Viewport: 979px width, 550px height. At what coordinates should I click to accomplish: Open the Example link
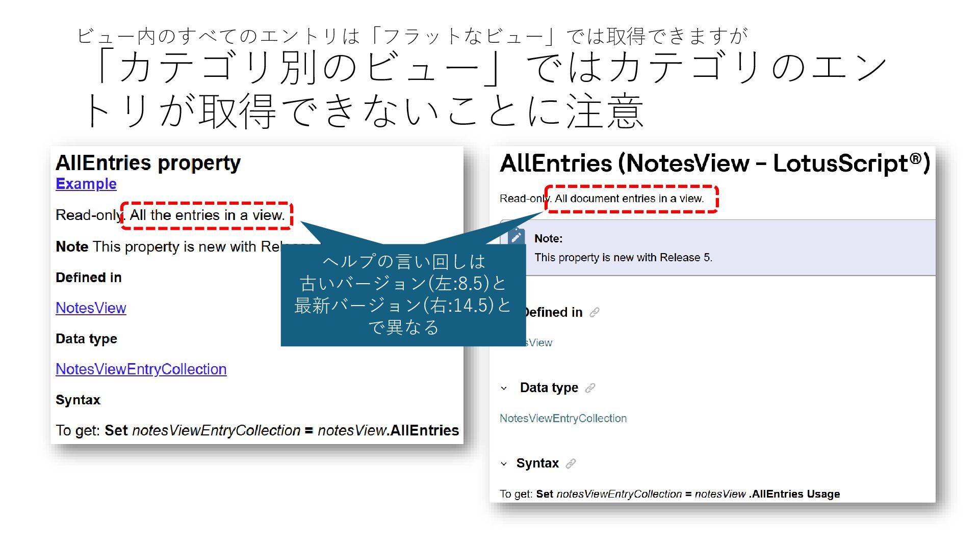pos(86,184)
